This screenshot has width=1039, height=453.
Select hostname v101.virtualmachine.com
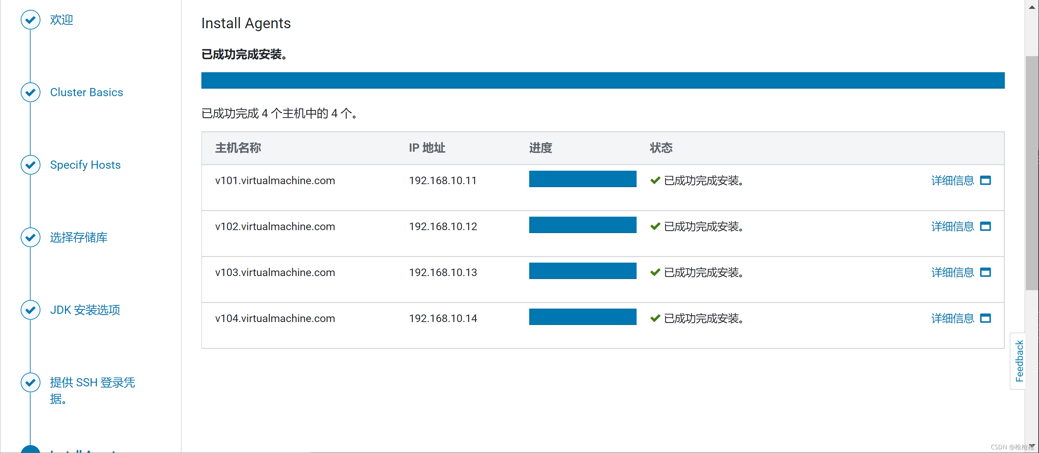275,181
